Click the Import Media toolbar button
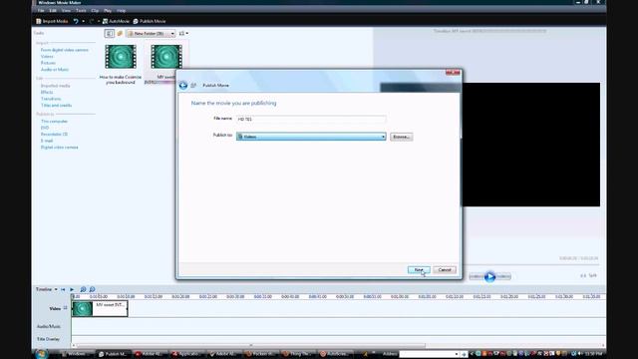Screen dimensions: 638x359 coord(52,21)
